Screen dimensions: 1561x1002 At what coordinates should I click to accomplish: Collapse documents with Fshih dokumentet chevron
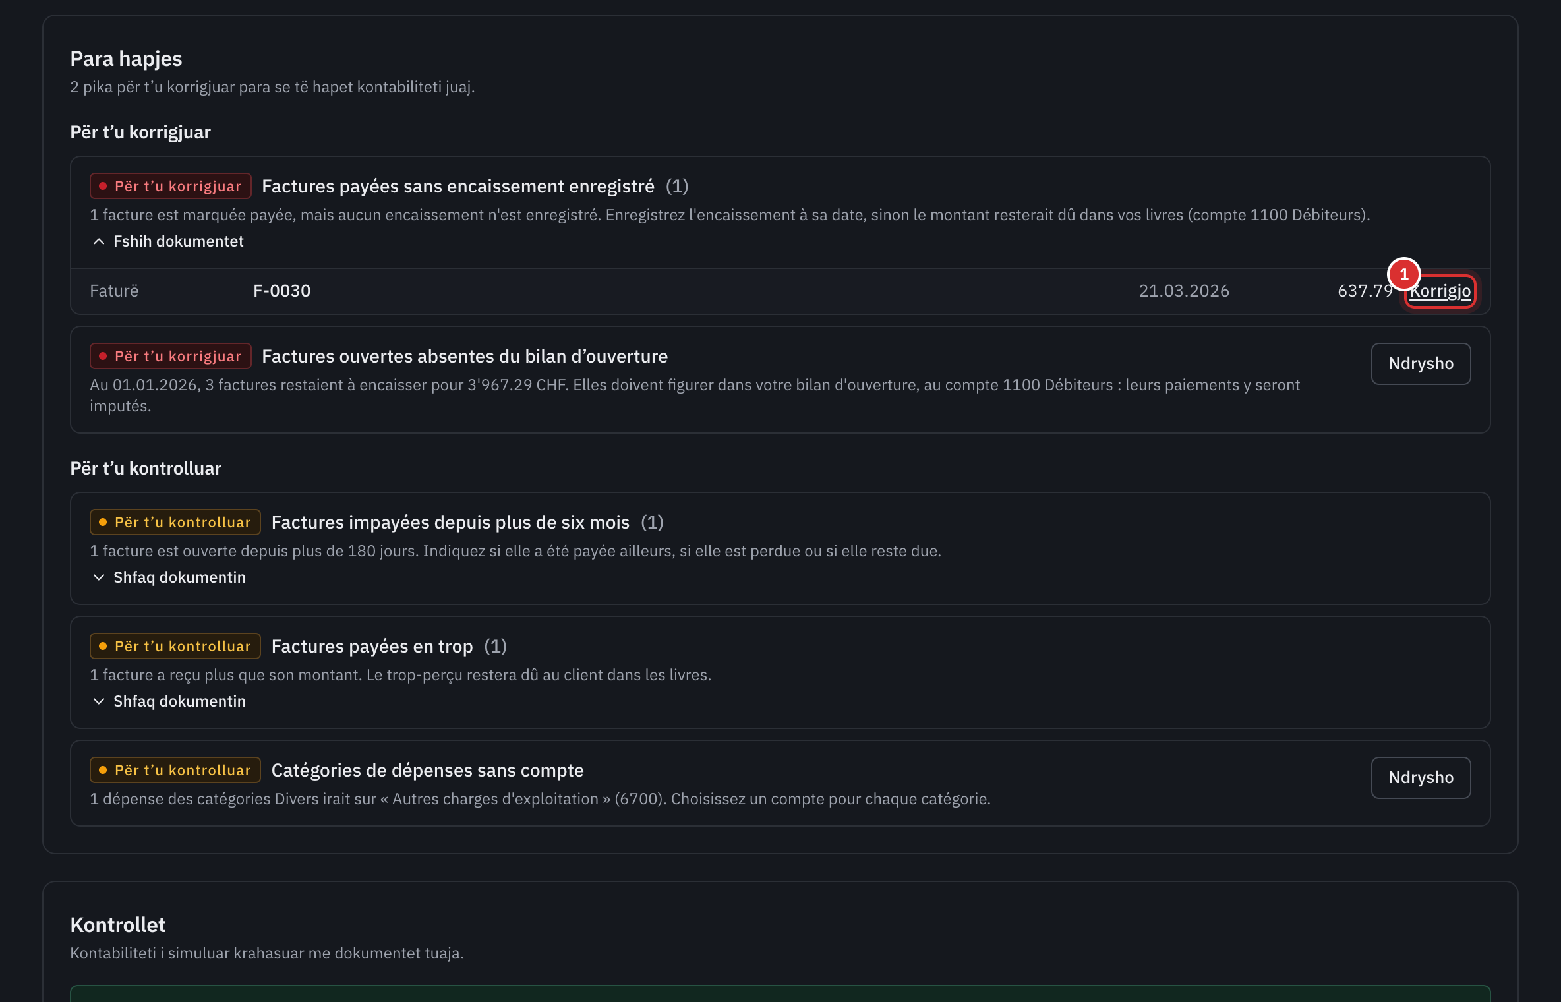coord(167,241)
